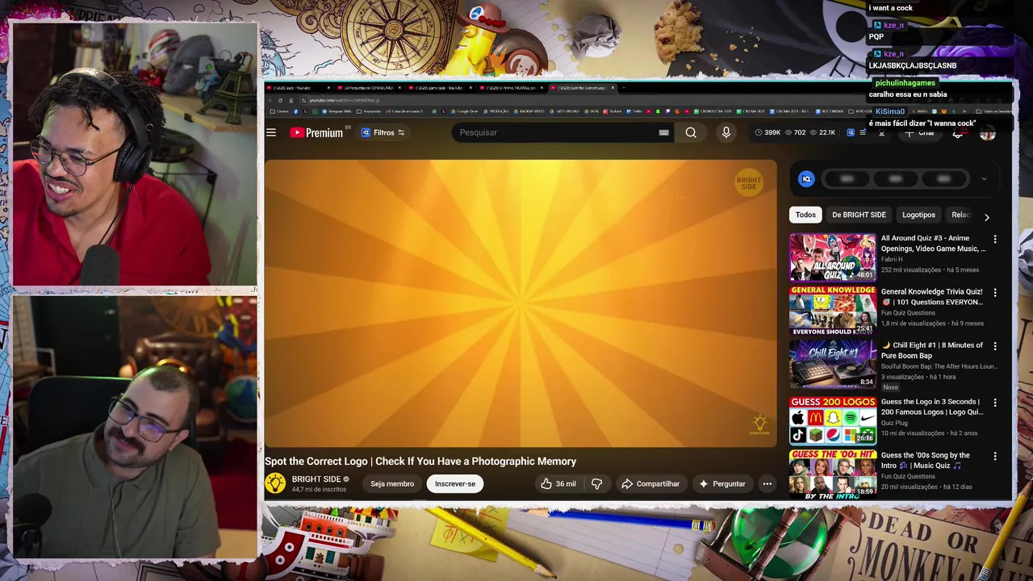This screenshot has height=581, width=1033.
Task: Open the Guess the '00s Hit 18:59 thumbnail
Action: tap(832, 474)
